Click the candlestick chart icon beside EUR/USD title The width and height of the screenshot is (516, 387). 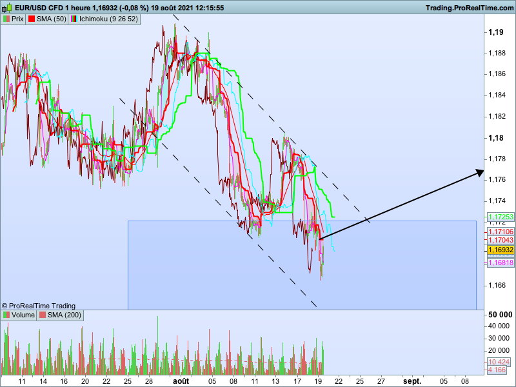point(6,8)
